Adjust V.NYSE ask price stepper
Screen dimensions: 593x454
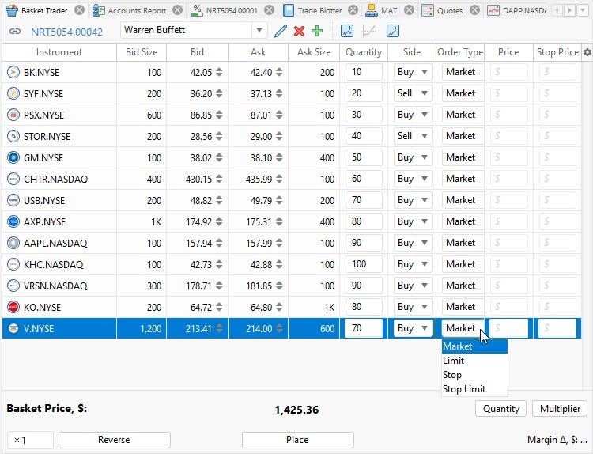click(279, 328)
